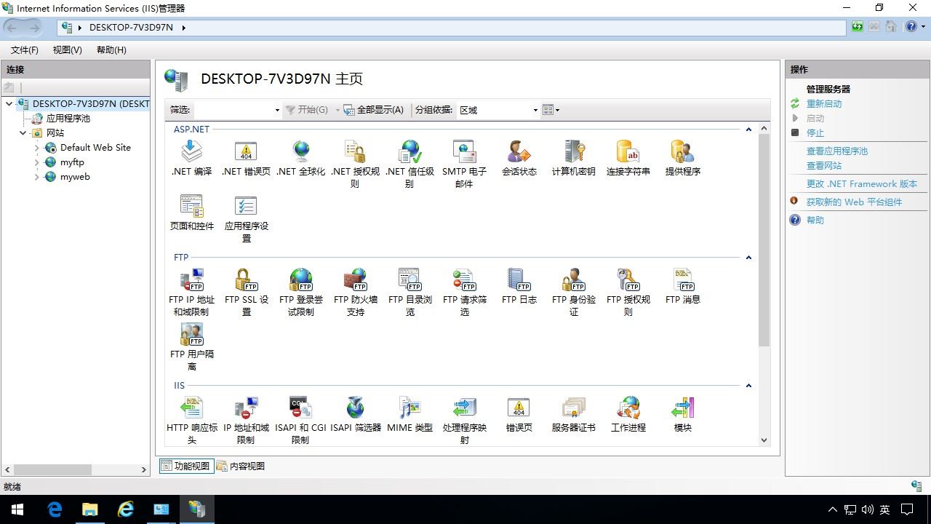
Task: Open 查看应用程序池 link
Action: tap(837, 151)
